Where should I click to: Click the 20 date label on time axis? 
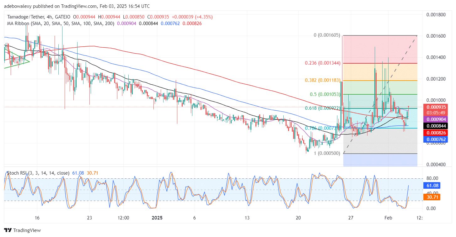298,218
